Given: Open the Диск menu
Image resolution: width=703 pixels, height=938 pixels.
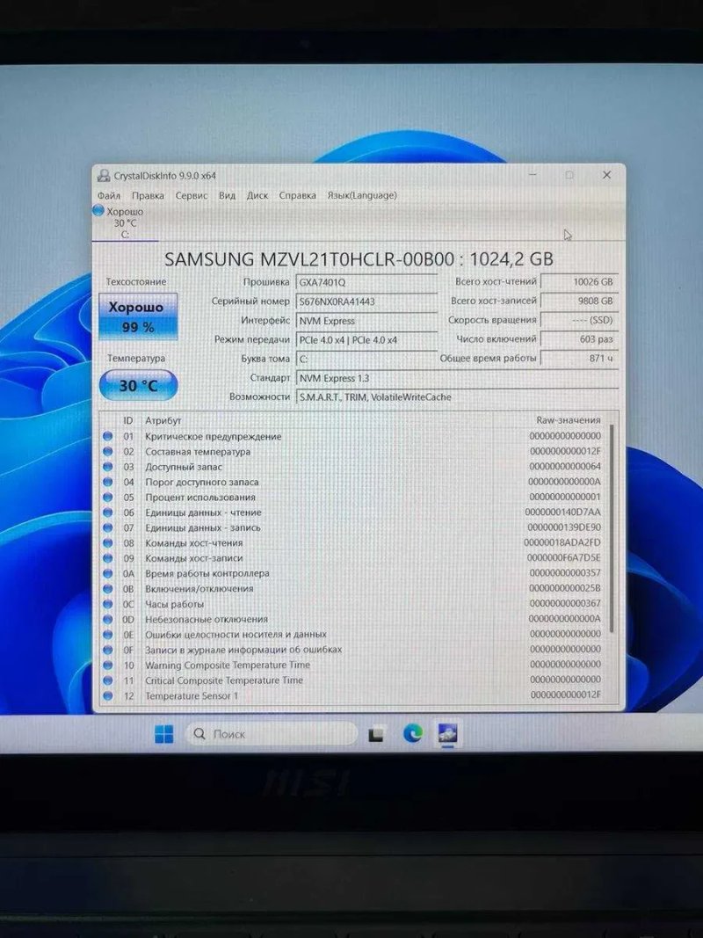Looking at the screenshot, I should 257,196.
